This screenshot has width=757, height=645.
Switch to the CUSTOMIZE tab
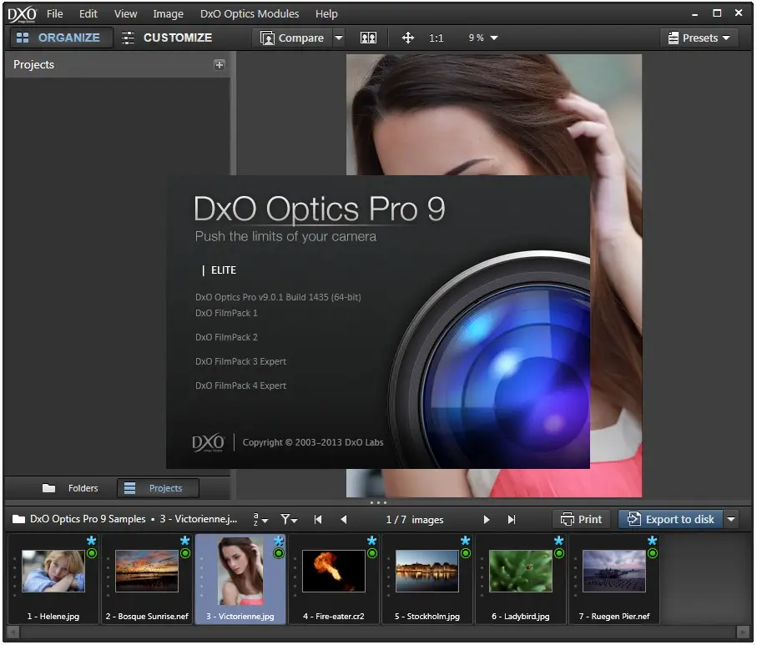167,38
